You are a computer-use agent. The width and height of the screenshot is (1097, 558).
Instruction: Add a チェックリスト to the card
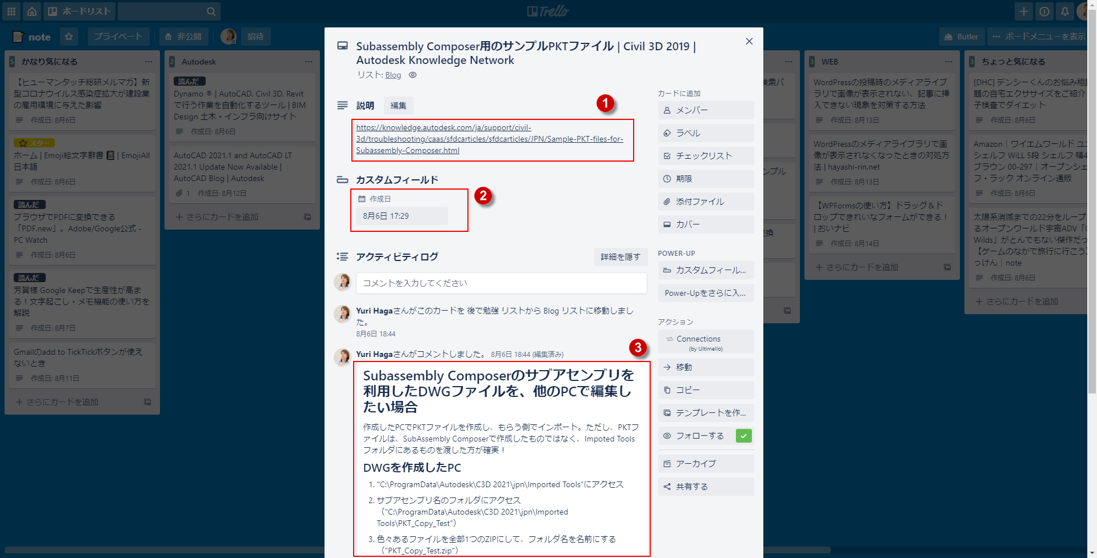(706, 156)
